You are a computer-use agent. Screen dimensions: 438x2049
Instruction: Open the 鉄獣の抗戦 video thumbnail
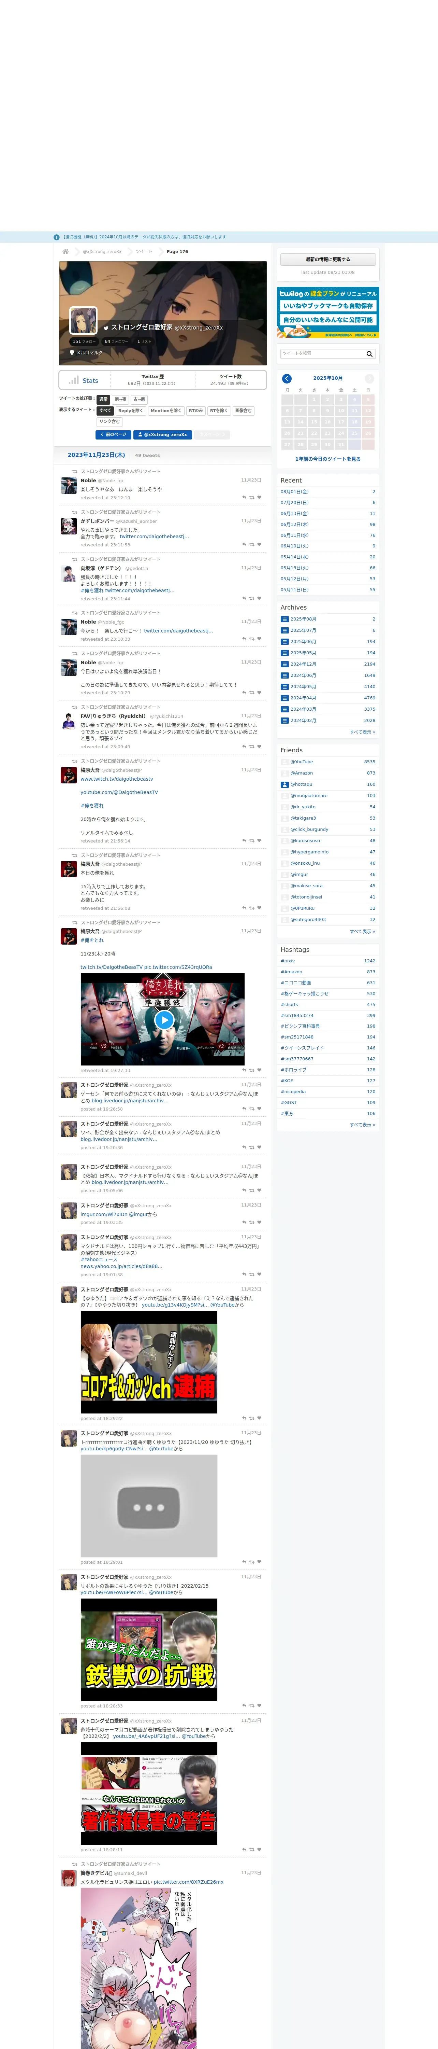(149, 1650)
